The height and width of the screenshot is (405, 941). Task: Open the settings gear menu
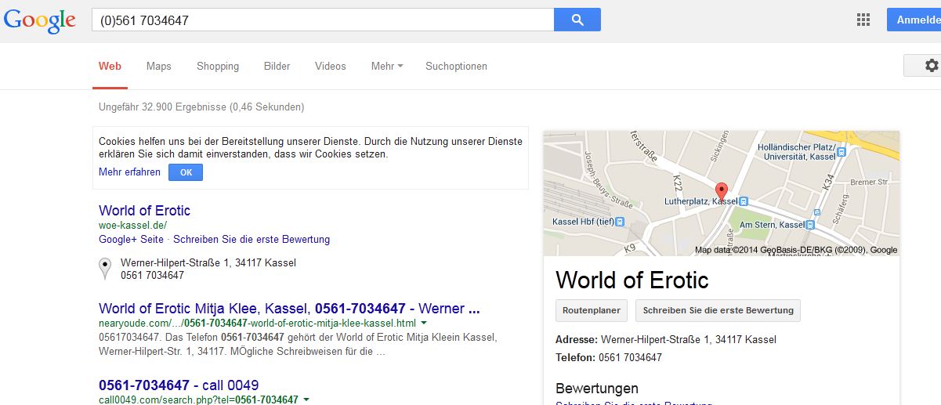[931, 66]
